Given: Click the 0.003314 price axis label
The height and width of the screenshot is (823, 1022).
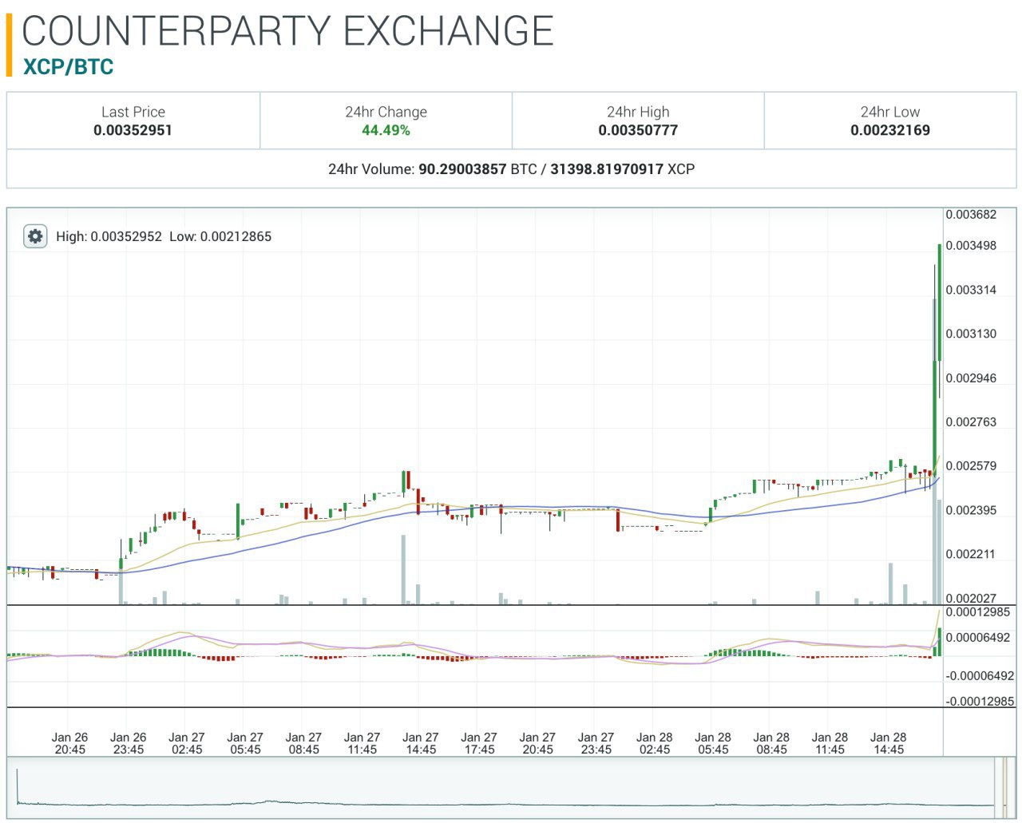Looking at the screenshot, I should click(971, 290).
